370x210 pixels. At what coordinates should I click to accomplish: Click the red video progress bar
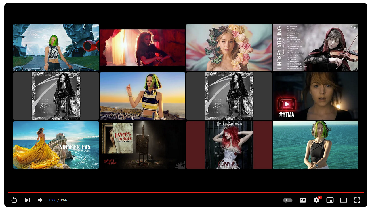coord(186,193)
